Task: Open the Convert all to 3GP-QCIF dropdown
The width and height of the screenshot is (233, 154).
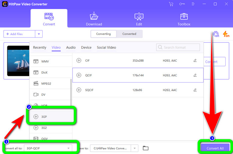Action: click(48, 148)
